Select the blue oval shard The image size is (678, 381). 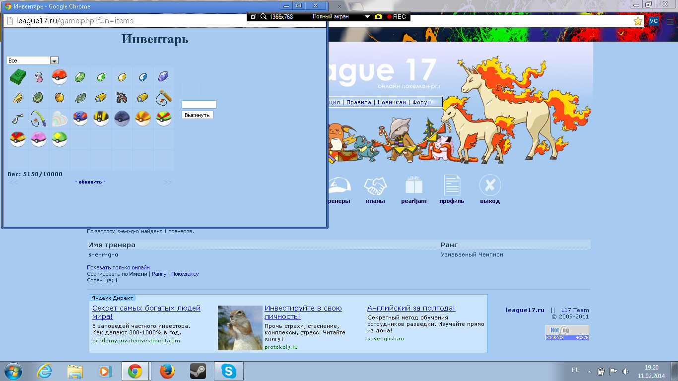coord(143,77)
